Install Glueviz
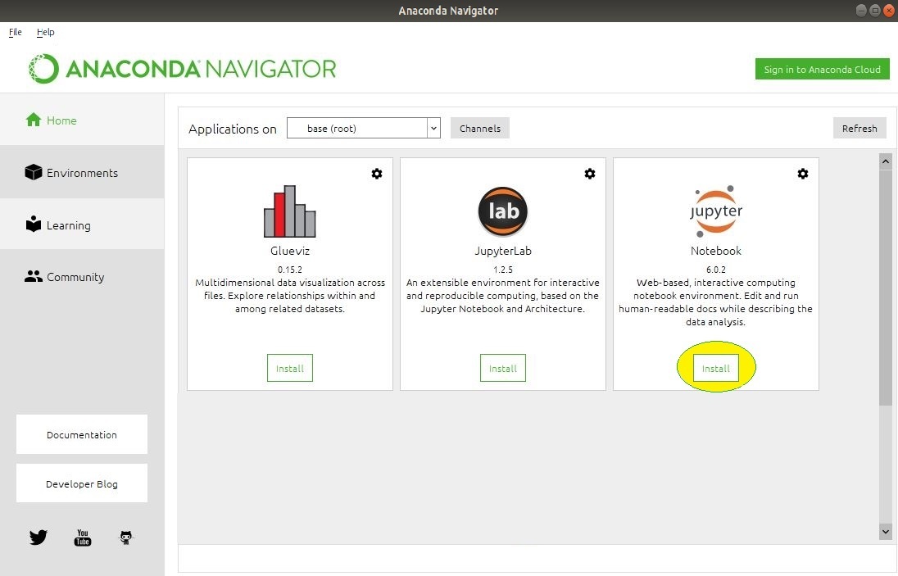This screenshot has height=576, width=898. click(x=290, y=368)
